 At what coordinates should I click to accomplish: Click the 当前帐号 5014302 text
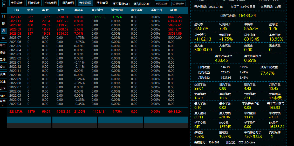click(x=207, y=142)
